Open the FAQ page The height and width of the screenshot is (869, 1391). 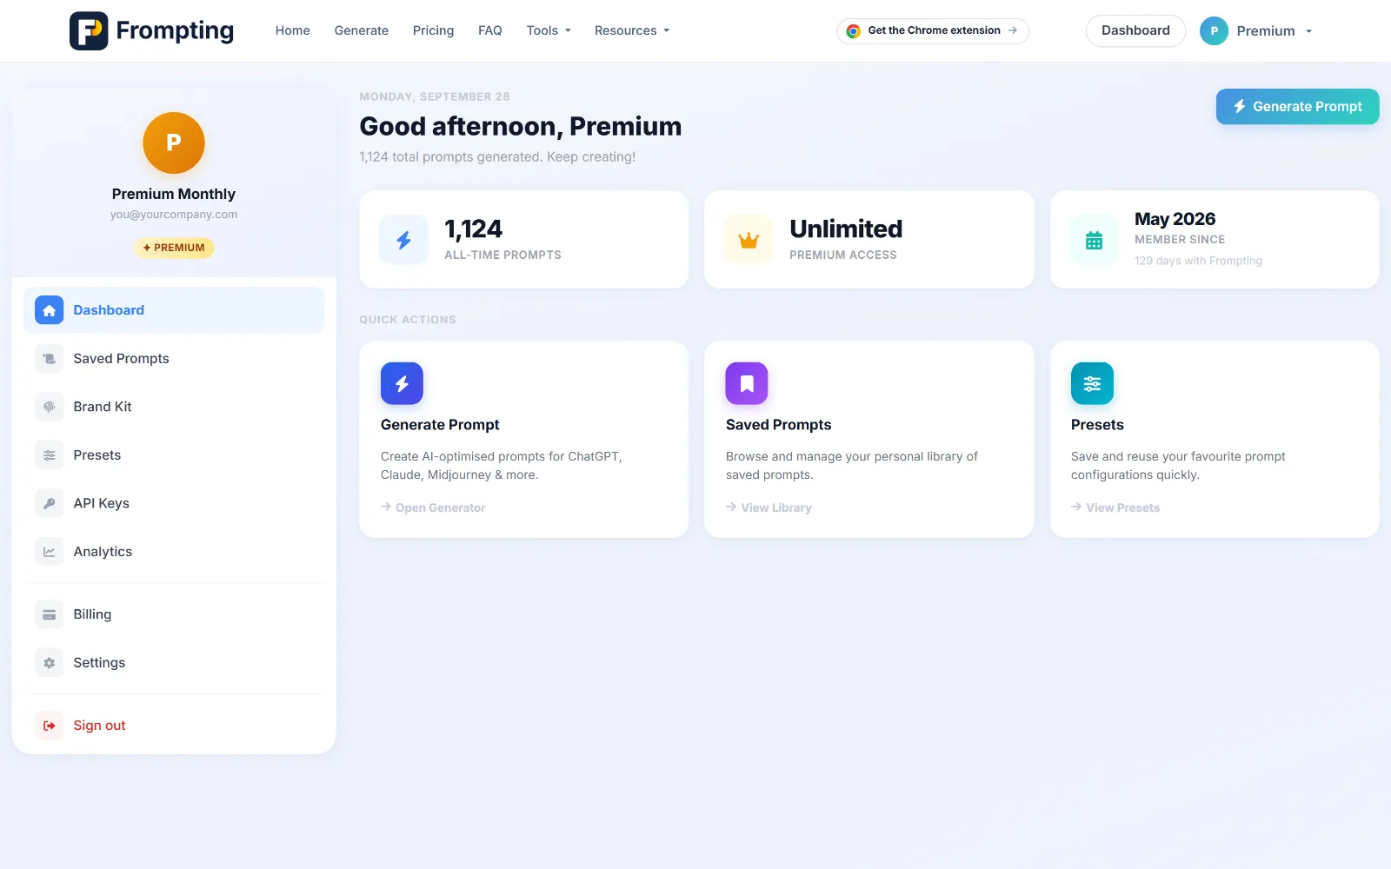pyautogui.click(x=490, y=30)
